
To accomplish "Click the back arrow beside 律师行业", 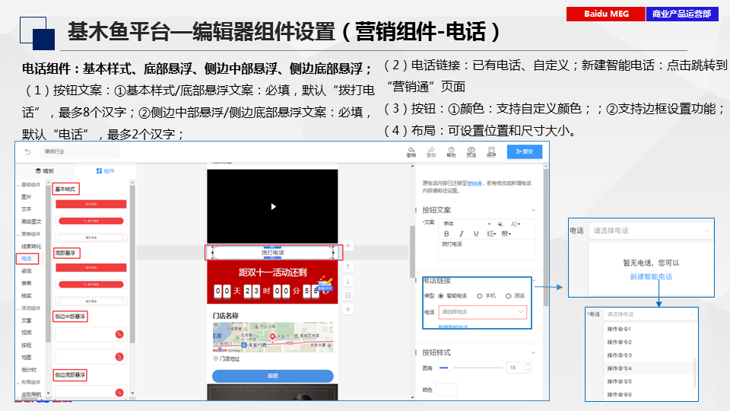I will [27, 152].
